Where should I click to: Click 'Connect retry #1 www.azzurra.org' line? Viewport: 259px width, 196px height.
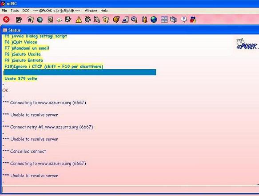(x=48, y=127)
